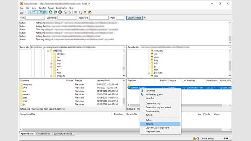Image resolution: width=251 pixels, height=141 pixels.
Task: Select the mail folder in remote tree
Action: click(156, 70)
